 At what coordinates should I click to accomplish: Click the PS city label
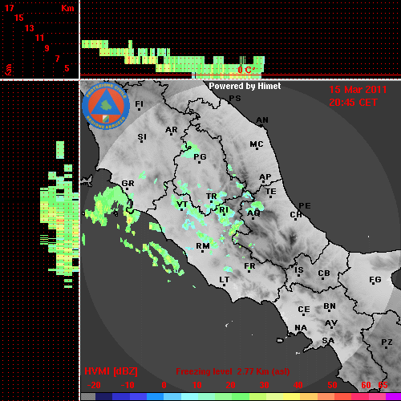pos(235,99)
